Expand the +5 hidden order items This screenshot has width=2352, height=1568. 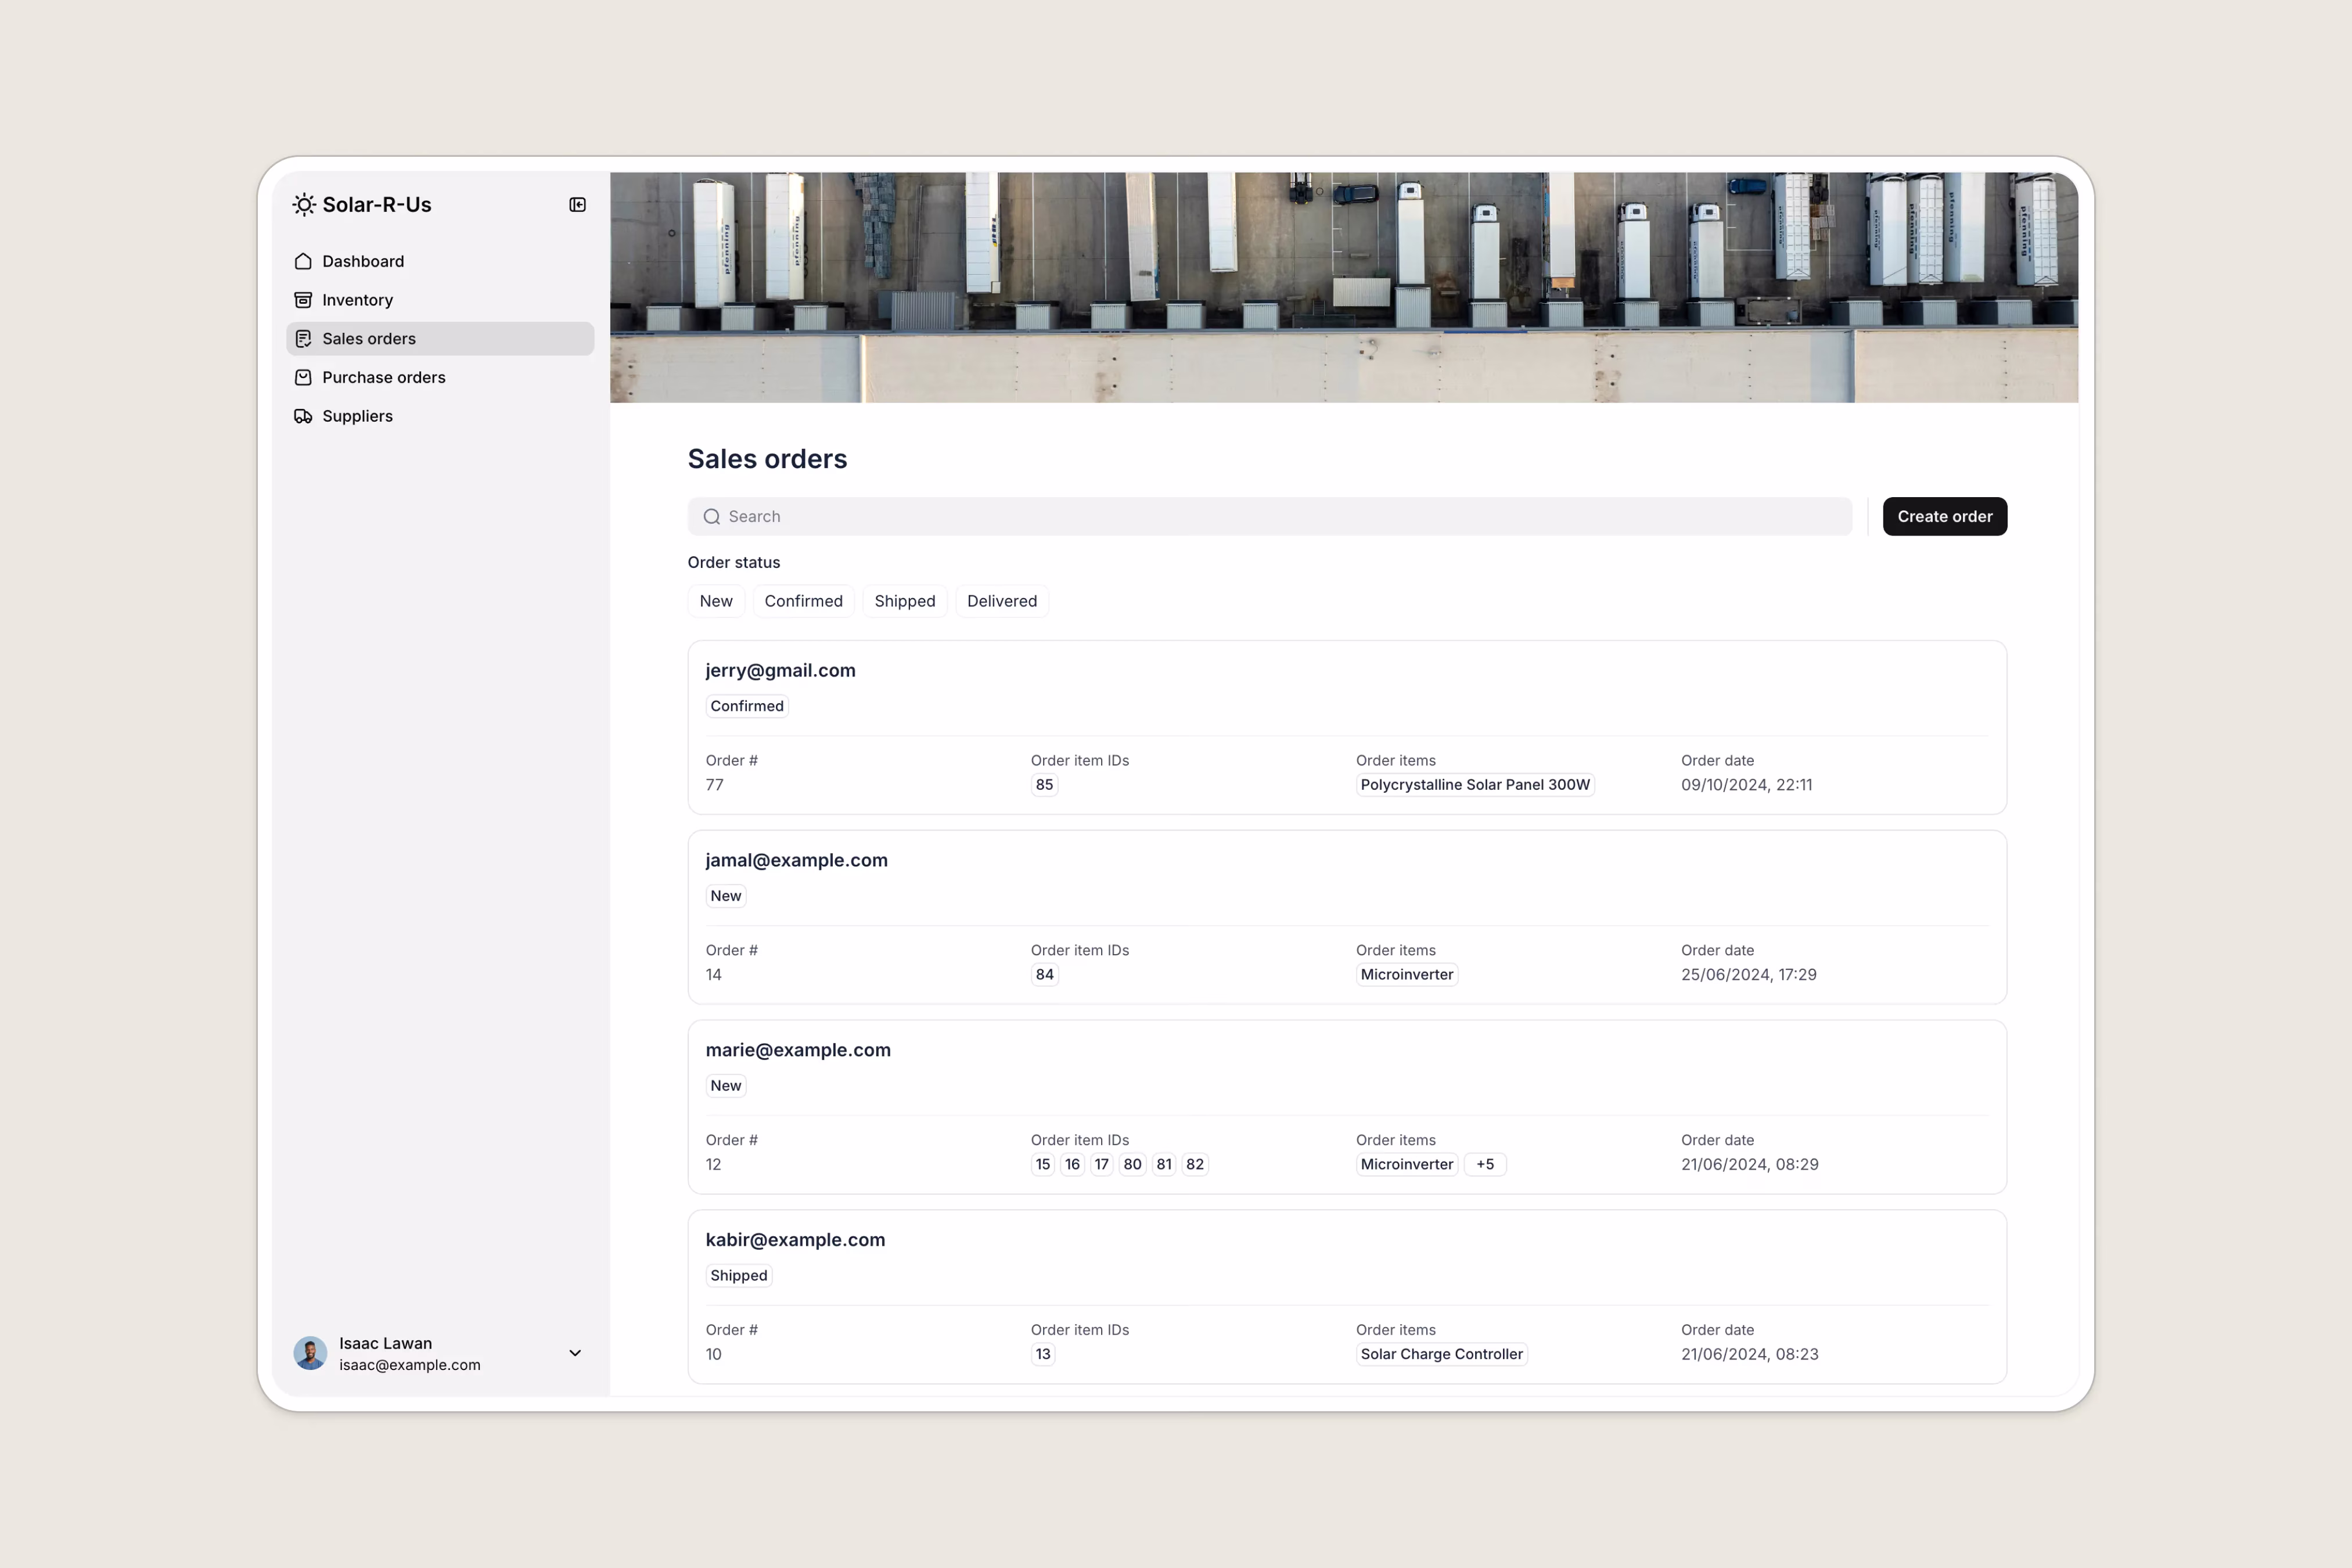click(1485, 1164)
